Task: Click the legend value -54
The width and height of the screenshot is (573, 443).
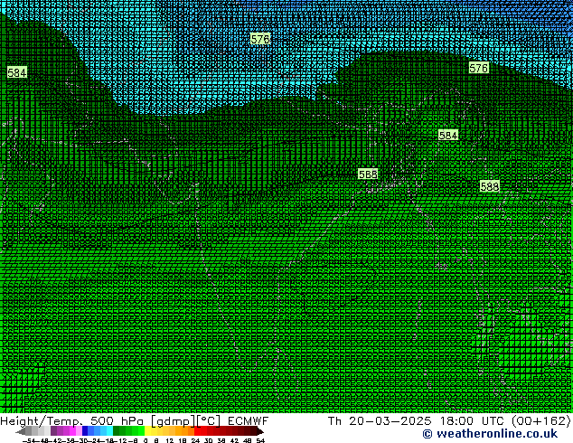Action: (29, 440)
